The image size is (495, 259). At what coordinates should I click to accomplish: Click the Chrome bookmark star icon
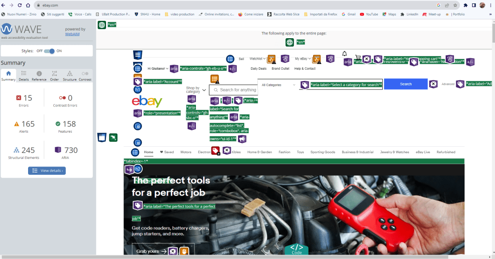click(x=455, y=5)
